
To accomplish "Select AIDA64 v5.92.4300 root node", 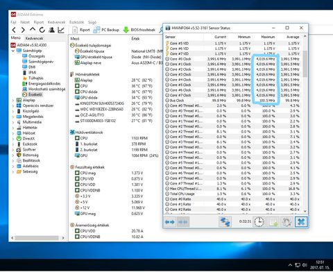I will tap(29, 45).
